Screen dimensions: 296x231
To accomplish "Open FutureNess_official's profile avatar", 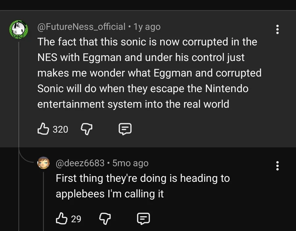I will click(17, 30).
